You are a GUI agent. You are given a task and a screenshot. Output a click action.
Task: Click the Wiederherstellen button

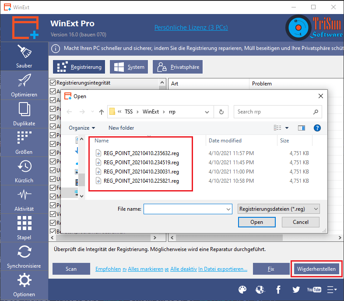(316, 269)
